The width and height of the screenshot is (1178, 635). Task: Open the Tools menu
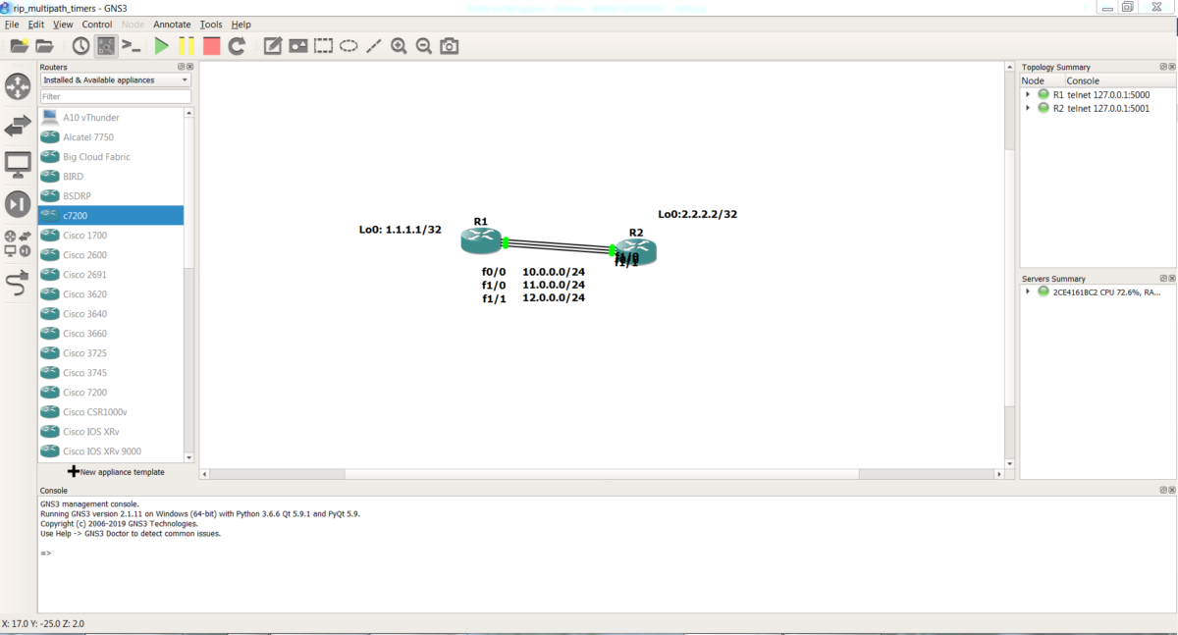click(x=211, y=25)
